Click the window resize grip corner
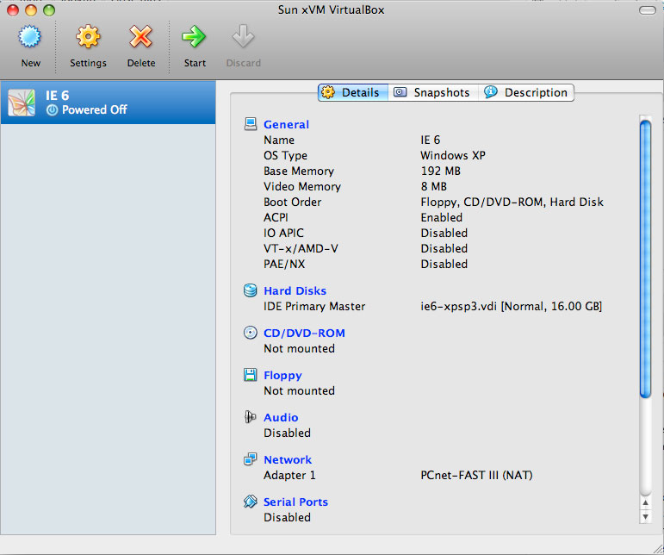 pyautogui.click(x=658, y=549)
